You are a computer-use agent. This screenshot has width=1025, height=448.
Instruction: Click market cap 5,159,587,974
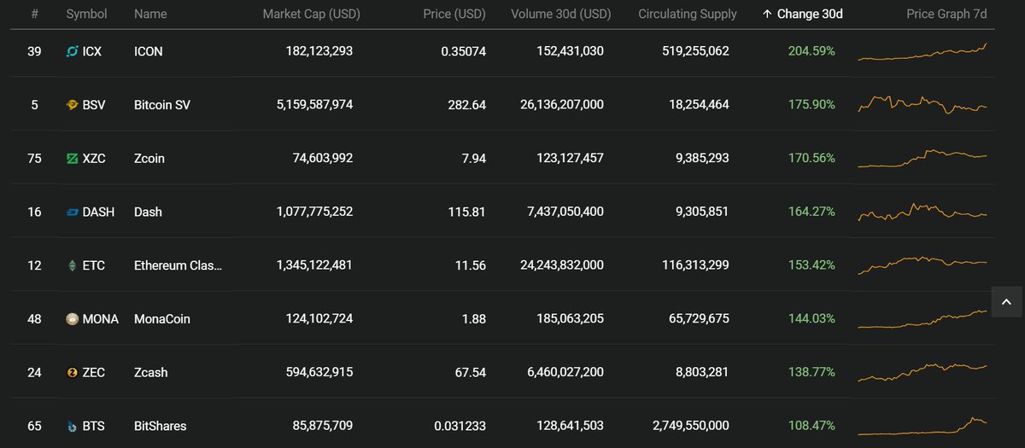[314, 105]
